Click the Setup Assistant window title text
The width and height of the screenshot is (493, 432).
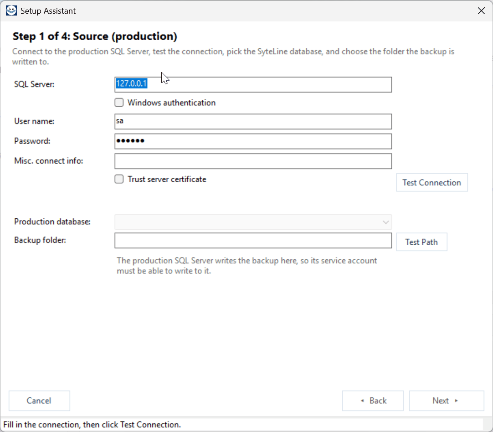coord(48,10)
